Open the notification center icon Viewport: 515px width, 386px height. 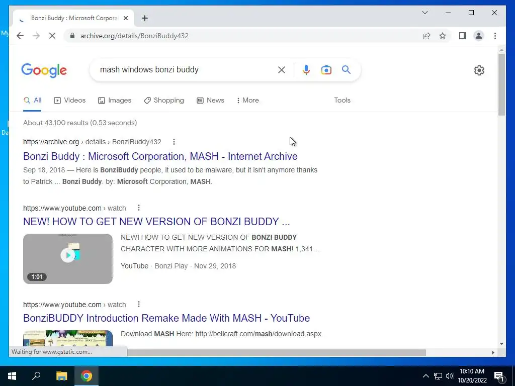pos(499,376)
